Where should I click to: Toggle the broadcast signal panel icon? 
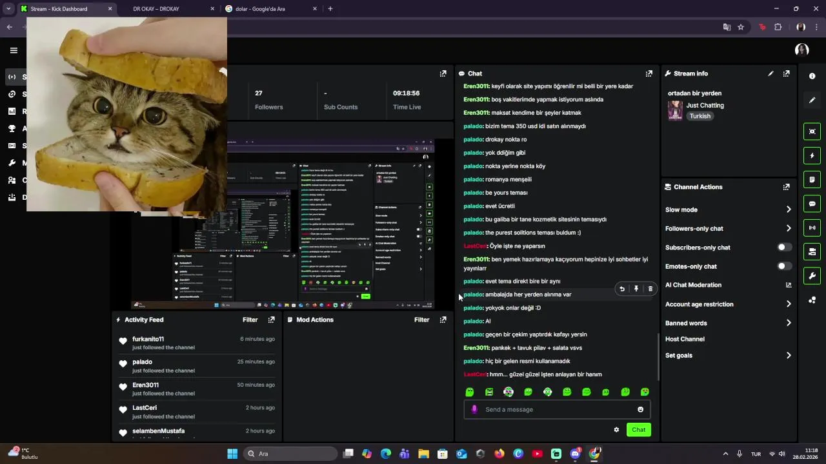tap(812, 227)
